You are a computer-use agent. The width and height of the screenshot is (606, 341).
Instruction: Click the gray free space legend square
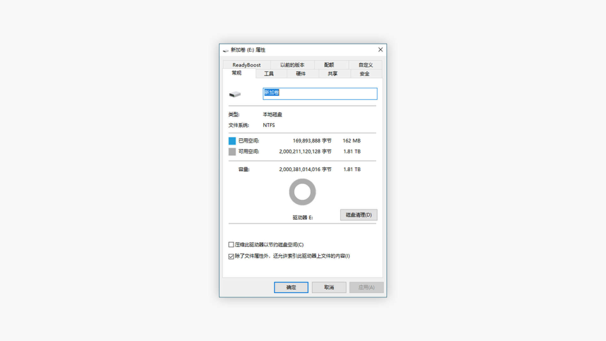(232, 152)
